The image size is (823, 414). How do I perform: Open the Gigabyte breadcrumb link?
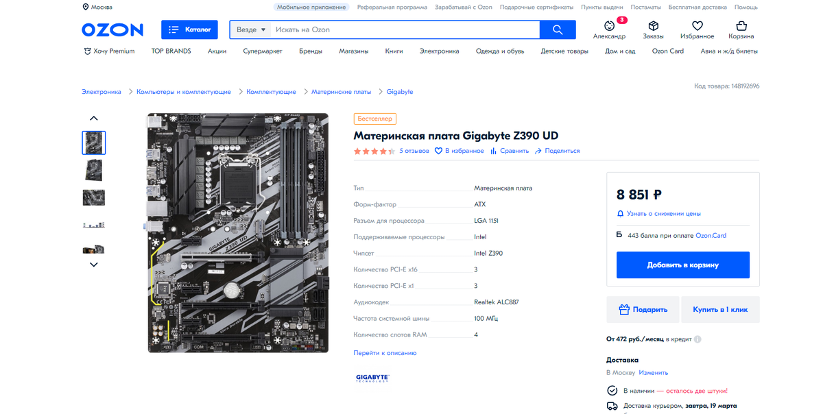pyautogui.click(x=400, y=92)
